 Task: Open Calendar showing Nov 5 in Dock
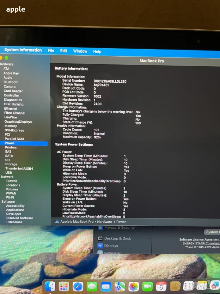(161, 287)
